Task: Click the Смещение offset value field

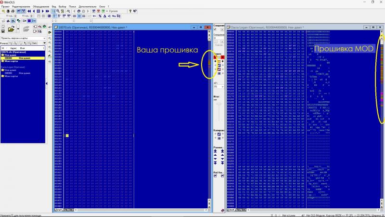Action: pyautogui.click(x=219, y=38)
